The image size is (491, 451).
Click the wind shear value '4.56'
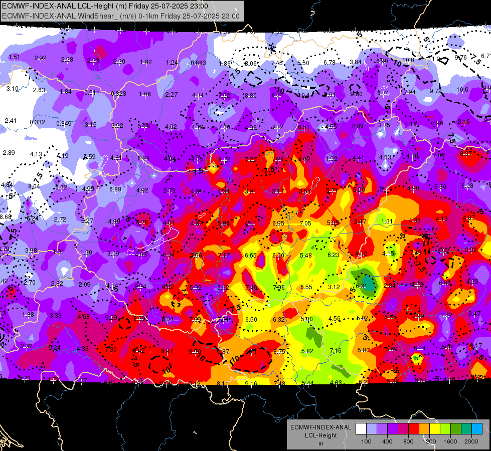pos(334,319)
